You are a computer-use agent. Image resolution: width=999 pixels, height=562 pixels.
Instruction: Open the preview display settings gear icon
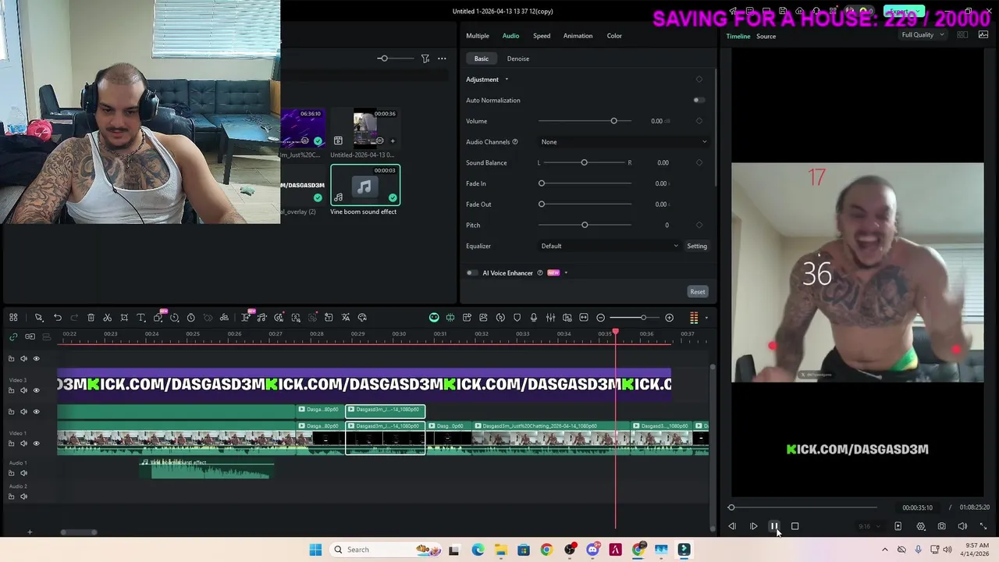(x=920, y=526)
